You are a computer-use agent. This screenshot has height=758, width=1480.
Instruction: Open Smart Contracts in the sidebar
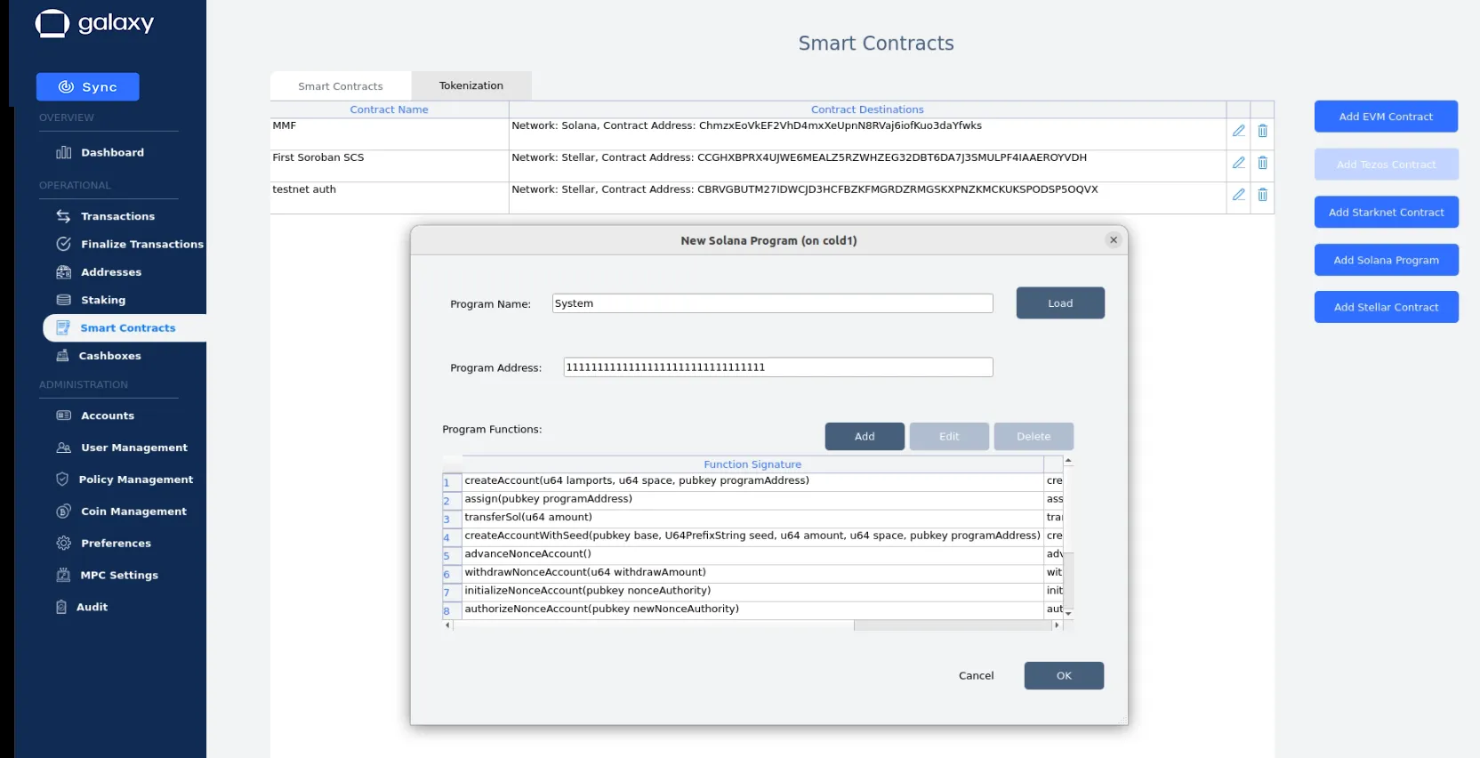click(125, 327)
